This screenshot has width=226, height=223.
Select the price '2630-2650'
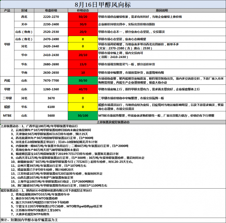51,73
